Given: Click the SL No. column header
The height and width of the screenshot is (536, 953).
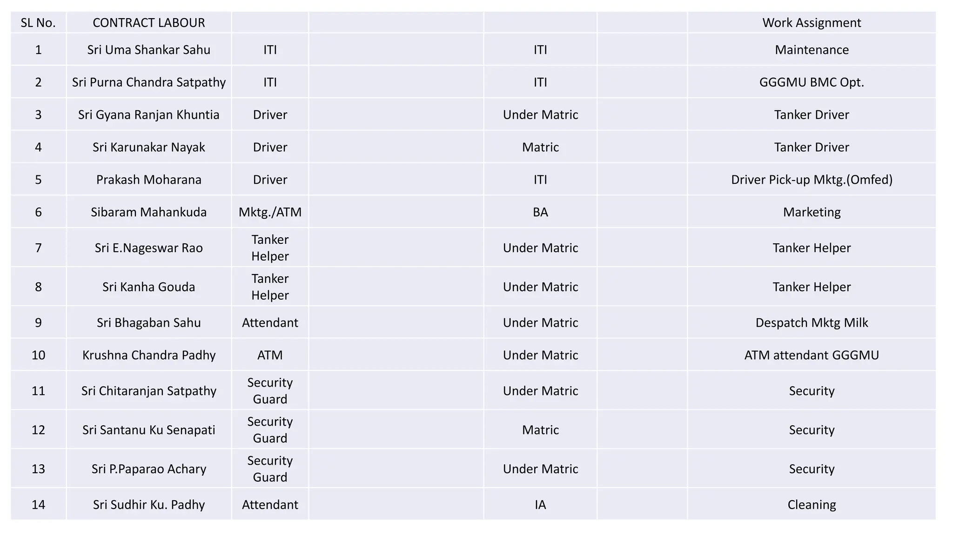Looking at the screenshot, I should 38,22.
